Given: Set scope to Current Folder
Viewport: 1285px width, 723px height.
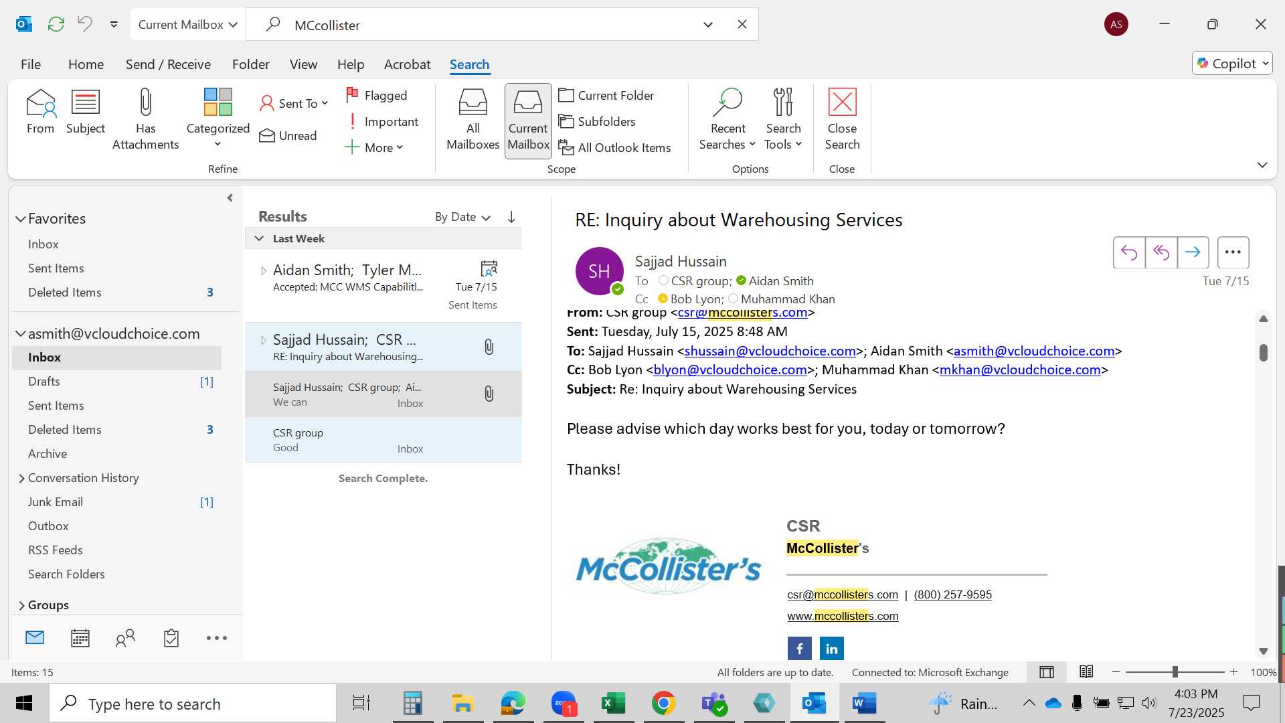Looking at the screenshot, I should pos(606,95).
